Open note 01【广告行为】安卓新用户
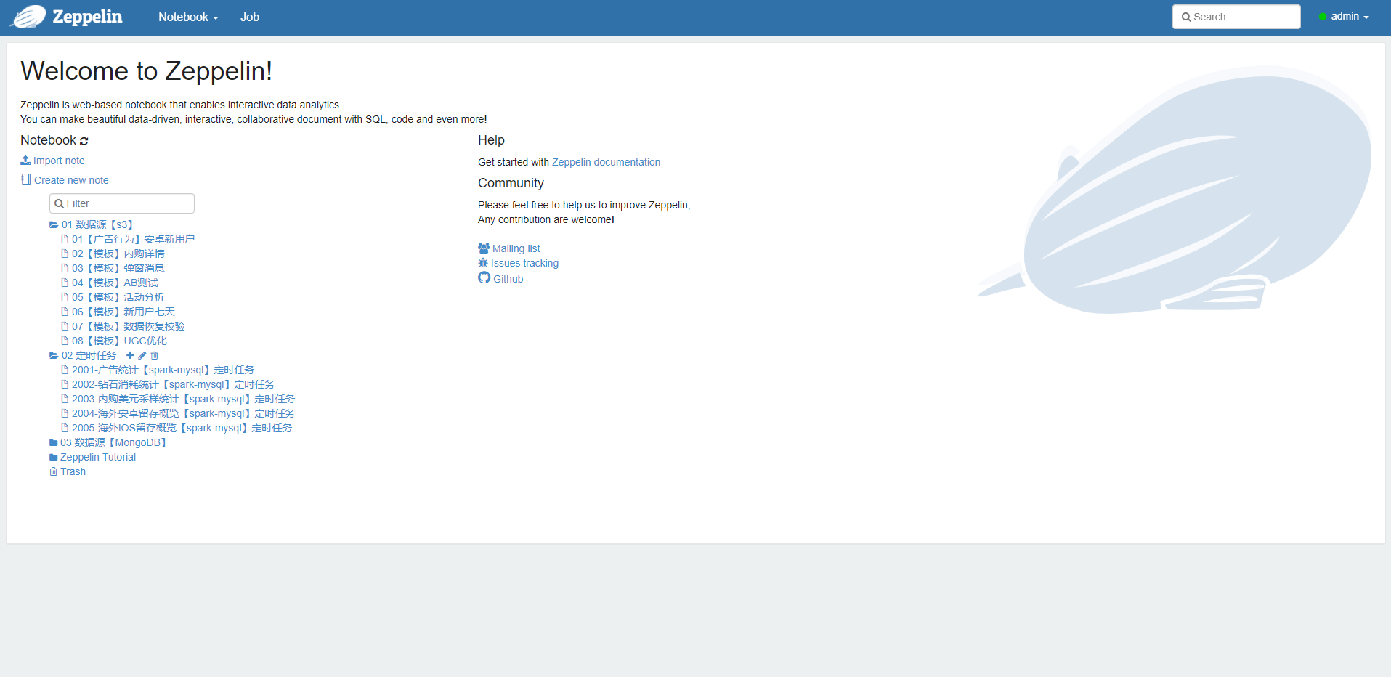The height and width of the screenshot is (677, 1391). click(128, 239)
